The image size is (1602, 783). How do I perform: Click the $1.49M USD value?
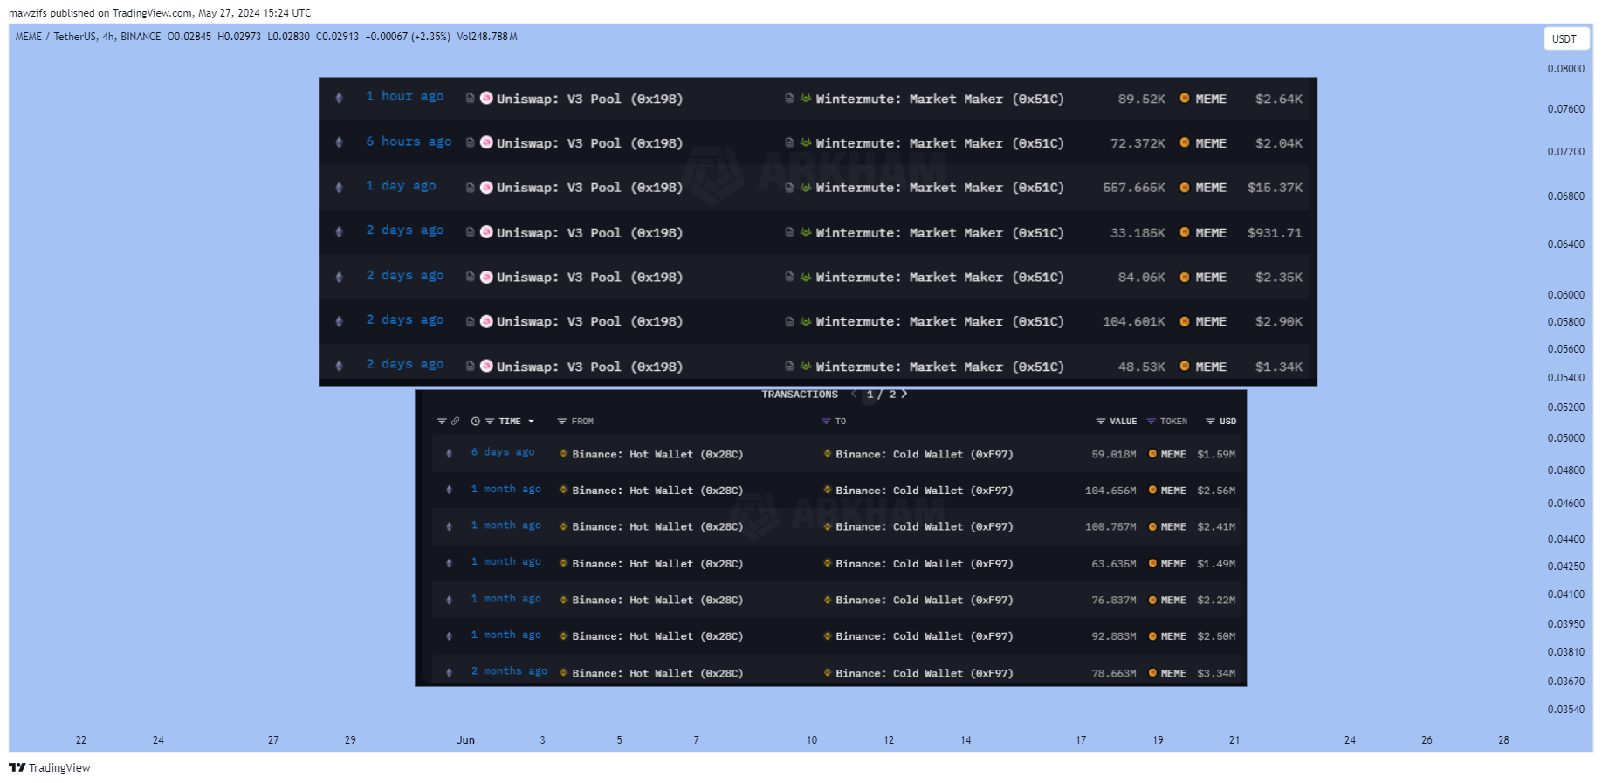(x=1216, y=564)
